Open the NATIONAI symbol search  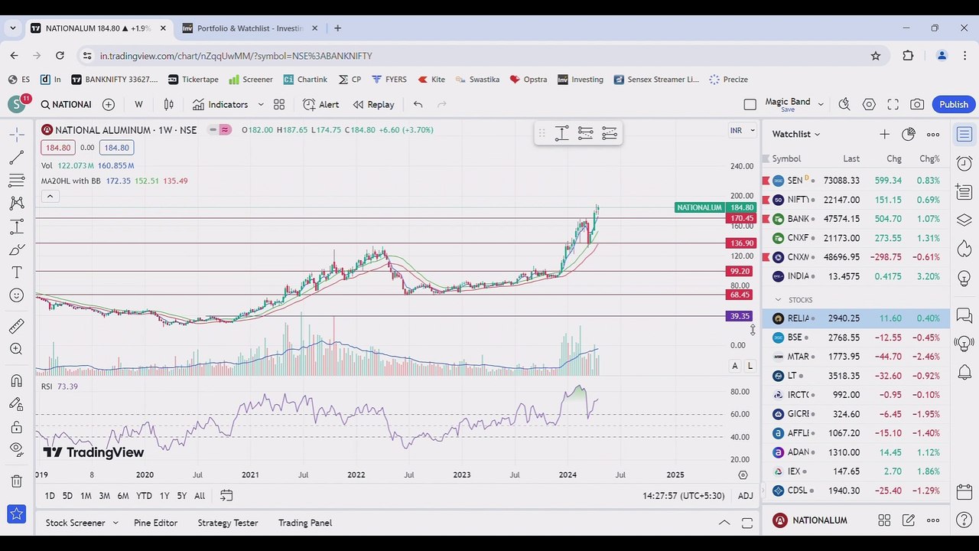click(x=66, y=104)
